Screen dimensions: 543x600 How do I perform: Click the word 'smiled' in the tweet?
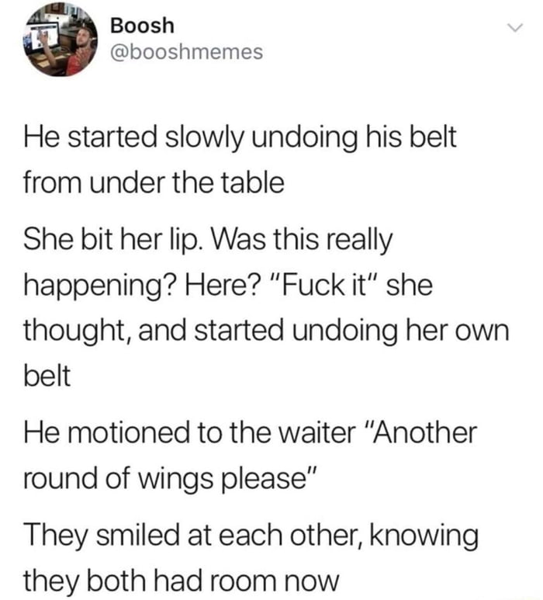click(x=137, y=536)
